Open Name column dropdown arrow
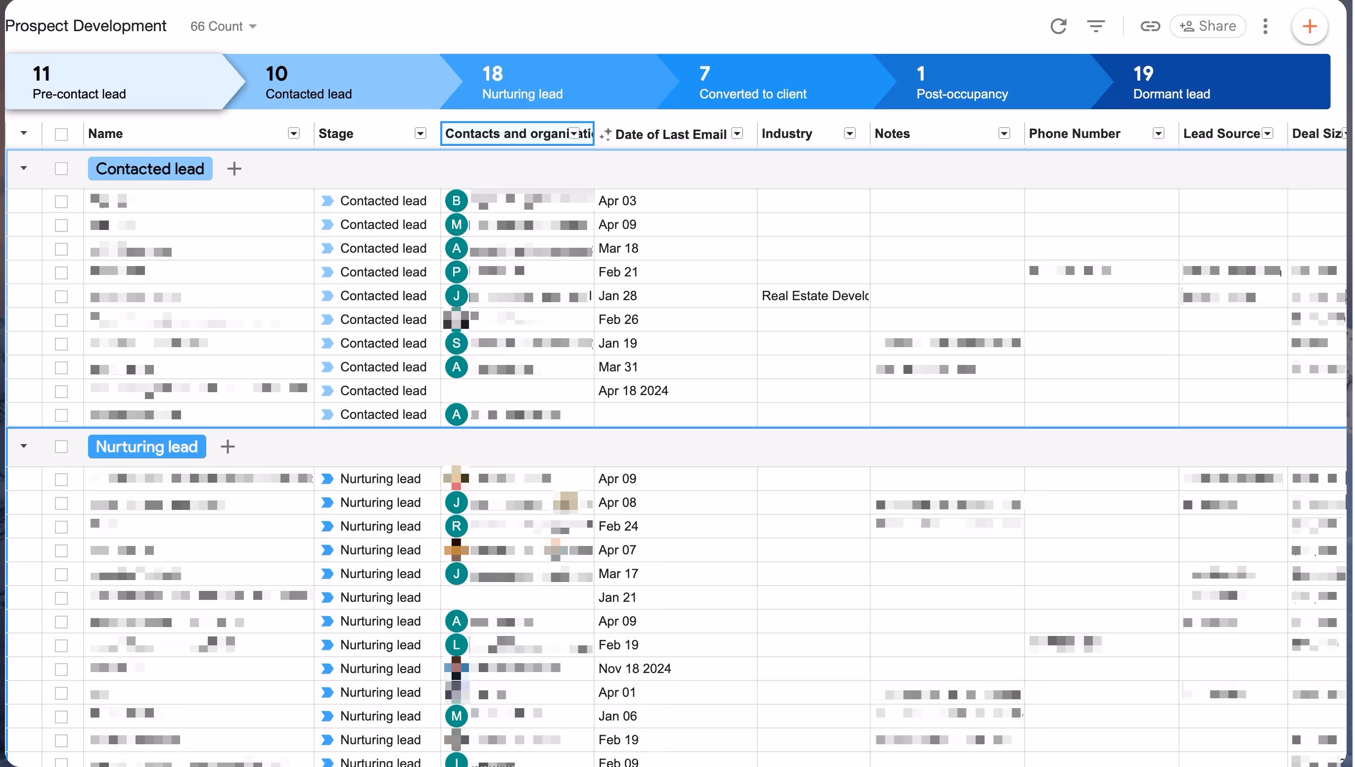1355x767 pixels. click(x=293, y=134)
